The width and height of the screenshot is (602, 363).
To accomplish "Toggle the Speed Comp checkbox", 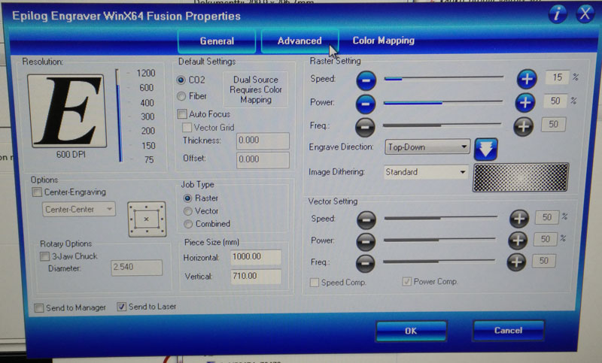I will click(x=315, y=283).
